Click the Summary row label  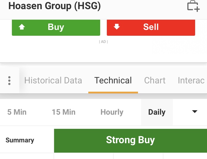click(x=20, y=140)
